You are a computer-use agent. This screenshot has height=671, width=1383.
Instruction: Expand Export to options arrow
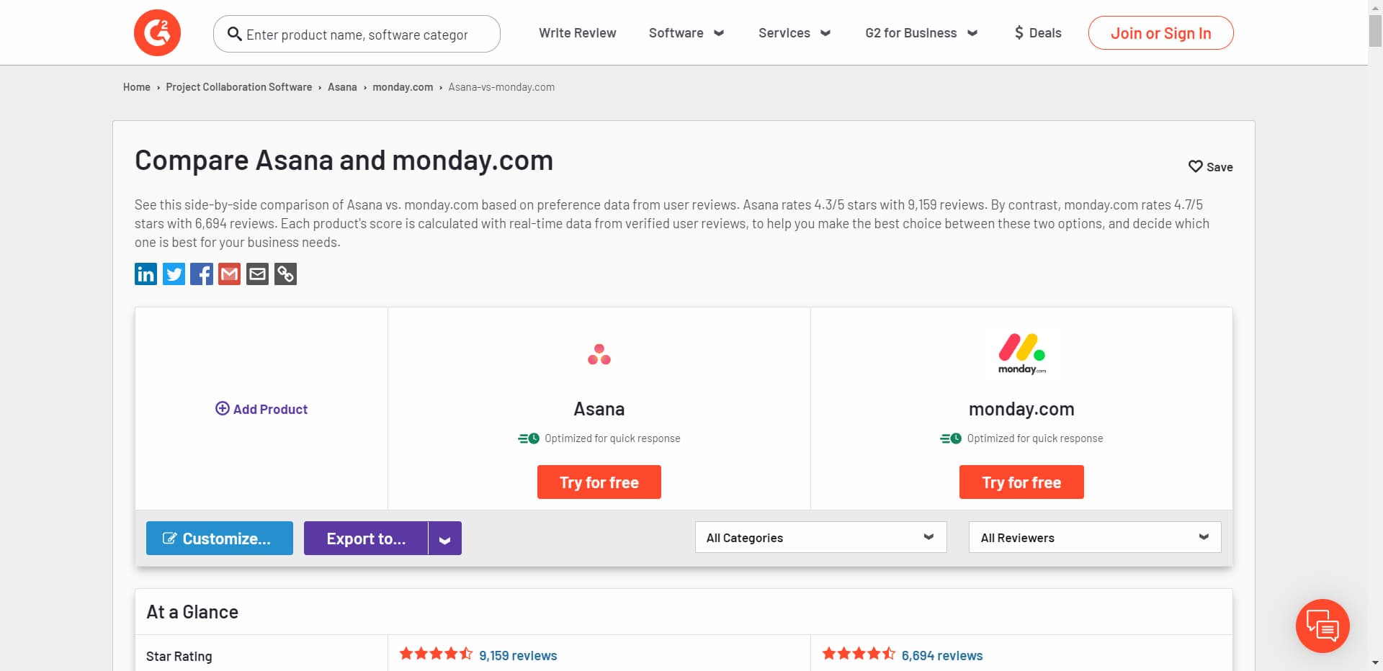coord(445,539)
